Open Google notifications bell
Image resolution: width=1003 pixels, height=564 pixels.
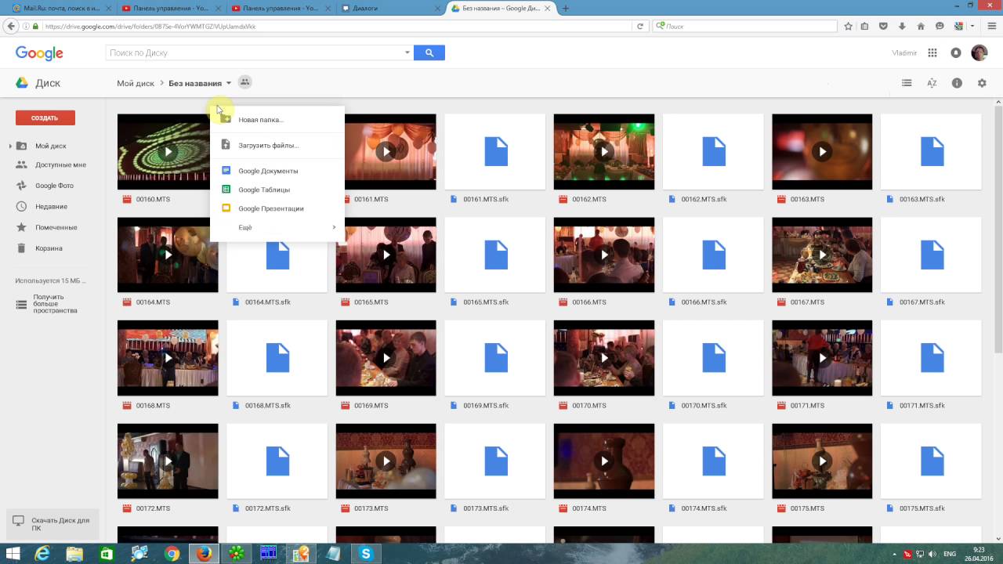pos(955,52)
